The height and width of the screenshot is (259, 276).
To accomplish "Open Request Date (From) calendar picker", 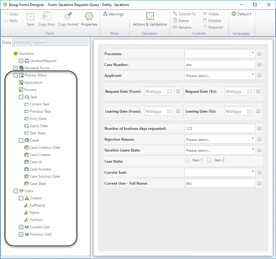I will (170, 91).
